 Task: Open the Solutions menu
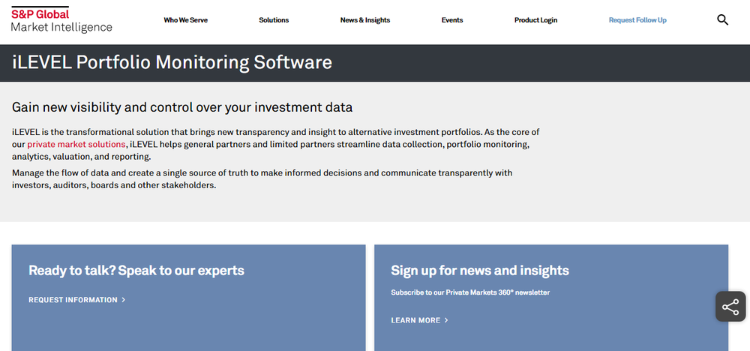pyautogui.click(x=274, y=20)
